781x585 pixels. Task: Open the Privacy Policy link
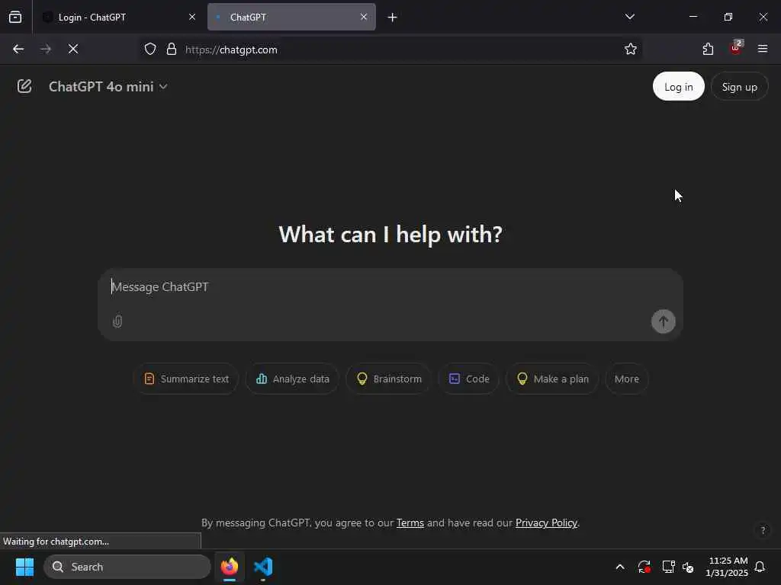point(546,523)
